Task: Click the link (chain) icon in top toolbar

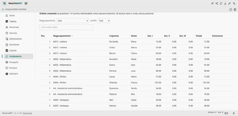Action: pyautogui.click(x=213, y=3)
